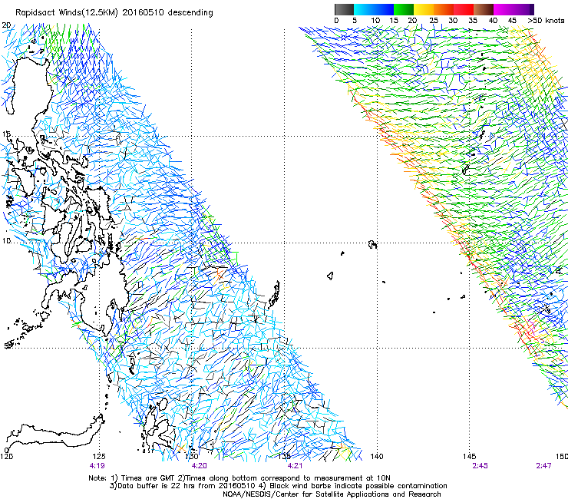Select the orange 25-30 knots legend segment

(x=444, y=9)
